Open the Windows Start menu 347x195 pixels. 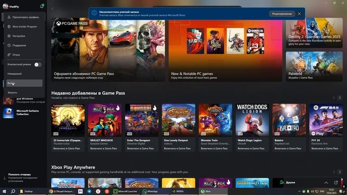(x=4, y=191)
